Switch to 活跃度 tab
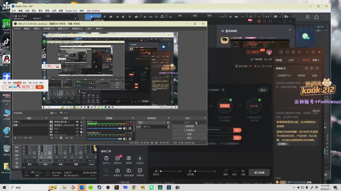 point(301,76)
